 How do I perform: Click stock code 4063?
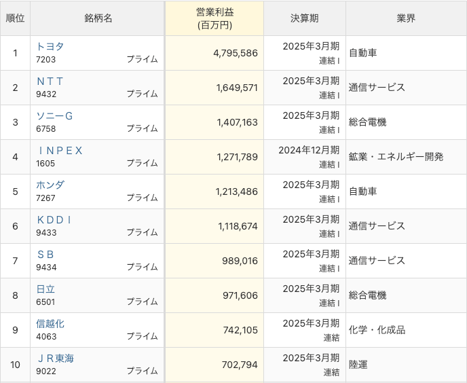tap(46, 337)
